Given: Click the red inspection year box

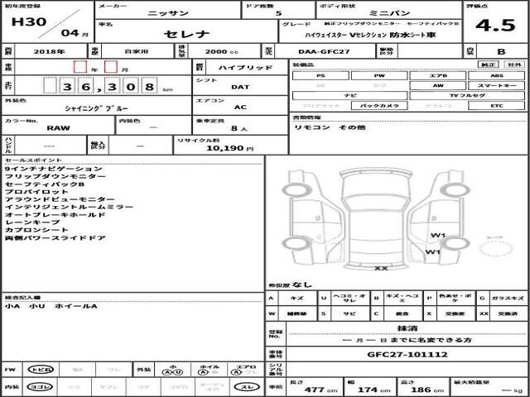Looking at the screenshot, I should [80, 66].
